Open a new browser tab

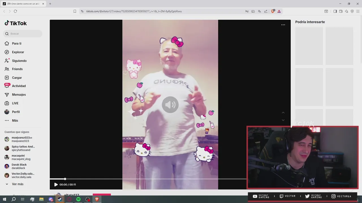(50, 4)
